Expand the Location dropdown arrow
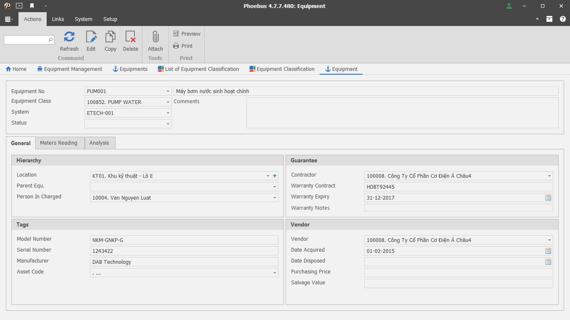Viewport: 570px width, 320px height. coord(268,176)
